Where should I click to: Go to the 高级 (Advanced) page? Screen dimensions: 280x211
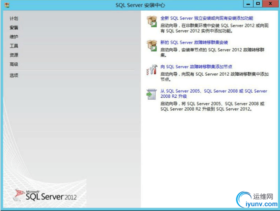[x=14, y=64]
